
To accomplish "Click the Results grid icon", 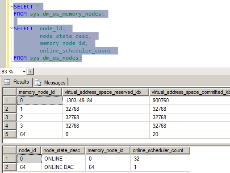I will click(x=7, y=82).
